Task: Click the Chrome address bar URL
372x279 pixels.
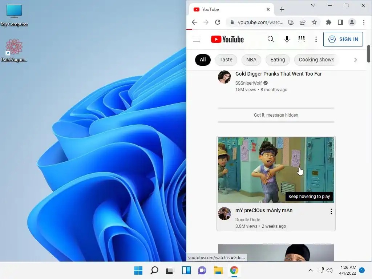Action: point(260,22)
